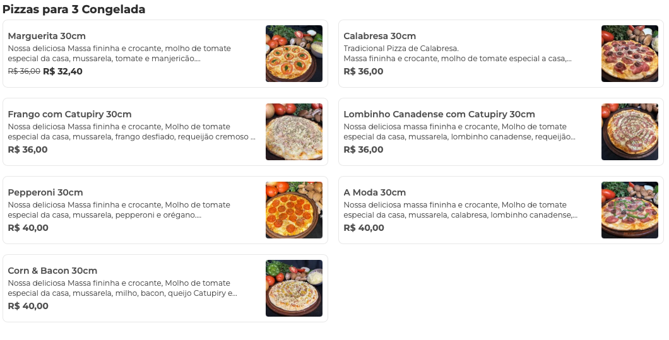View the Corn & Bacon pizza photo
The image size is (669, 340).
pos(293,288)
